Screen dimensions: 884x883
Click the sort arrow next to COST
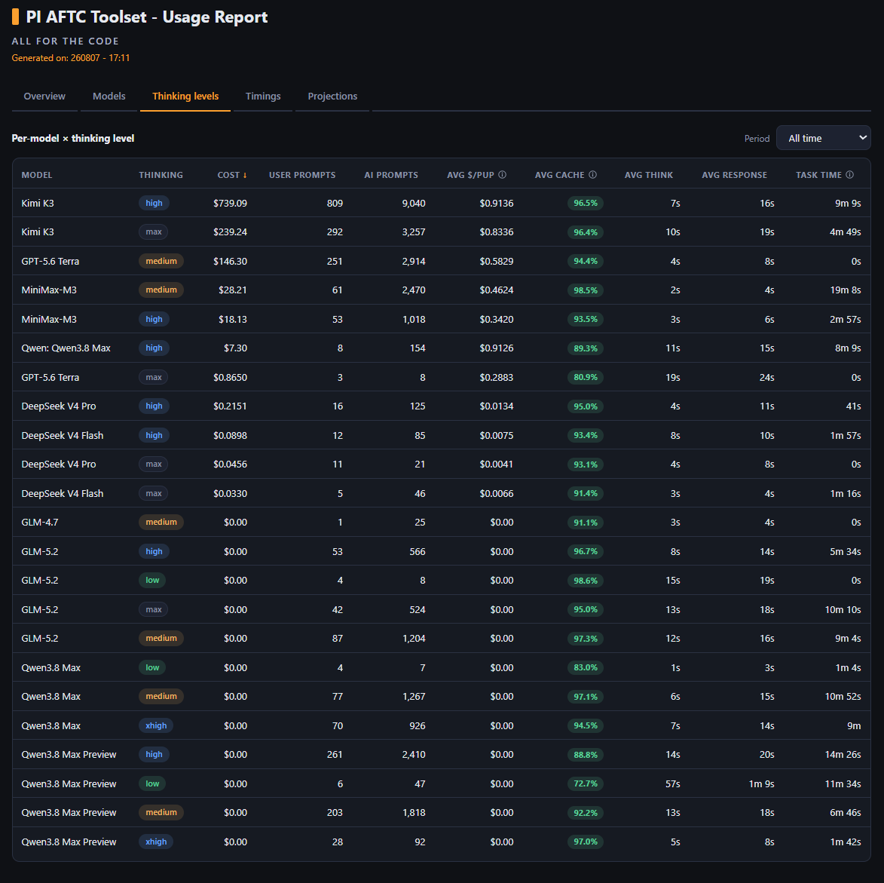click(x=245, y=175)
